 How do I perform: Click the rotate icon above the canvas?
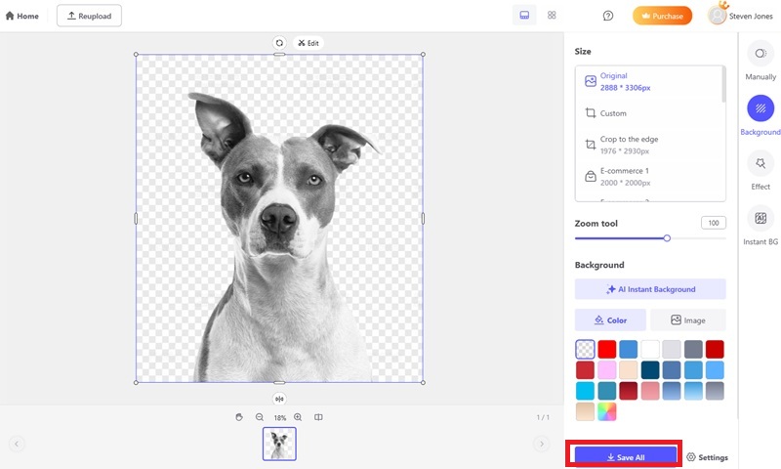click(279, 43)
